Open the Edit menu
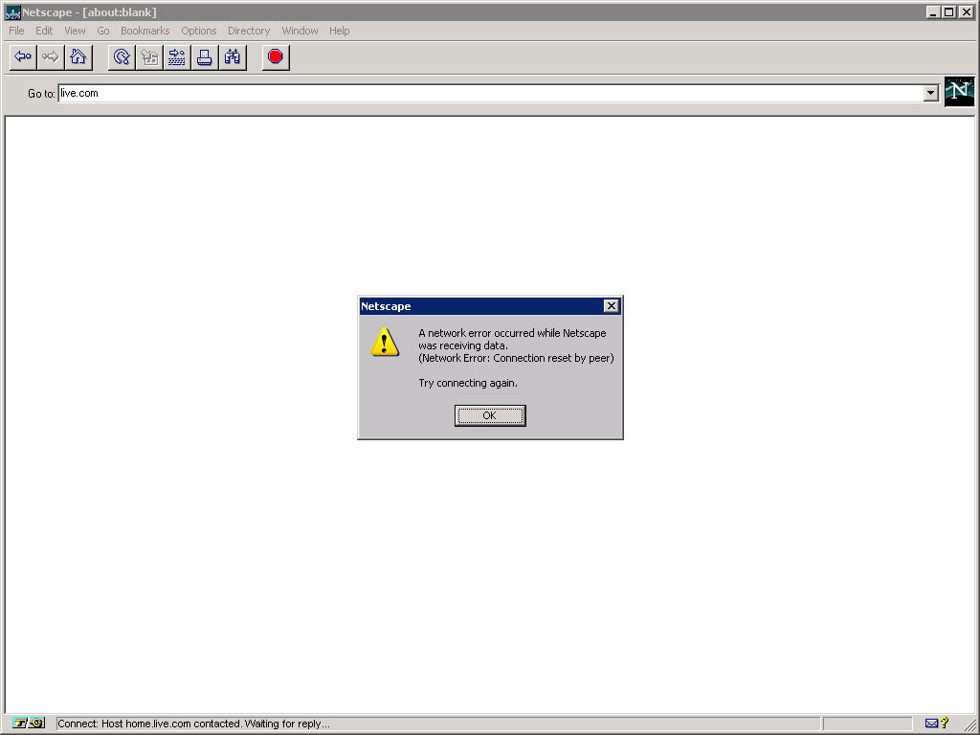Viewport: 980px width, 735px height. click(x=44, y=31)
